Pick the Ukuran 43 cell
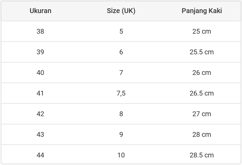Image resolution: width=242 pixels, height=165 pixels. [x=40, y=134]
